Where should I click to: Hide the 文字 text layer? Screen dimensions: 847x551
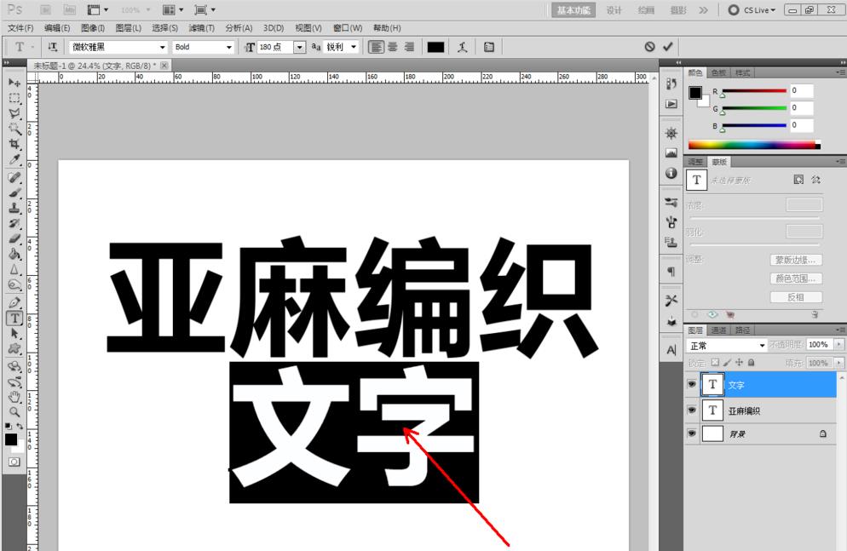pos(692,384)
